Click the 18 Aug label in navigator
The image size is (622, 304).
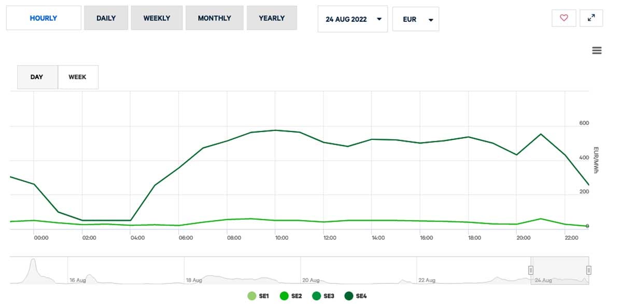coord(194,280)
